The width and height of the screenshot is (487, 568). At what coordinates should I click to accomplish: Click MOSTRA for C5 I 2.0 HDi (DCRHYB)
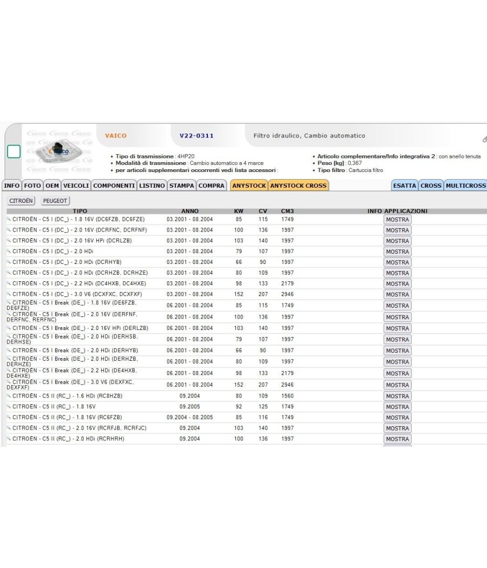pos(398,262)
